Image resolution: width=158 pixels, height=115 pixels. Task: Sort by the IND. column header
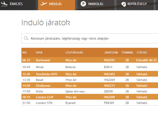(25, 53)
